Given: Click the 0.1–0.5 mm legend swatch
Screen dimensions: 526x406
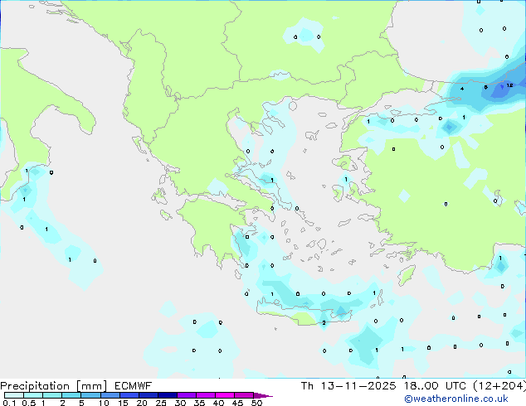Looking at the screenshot, I should point(14,395).
